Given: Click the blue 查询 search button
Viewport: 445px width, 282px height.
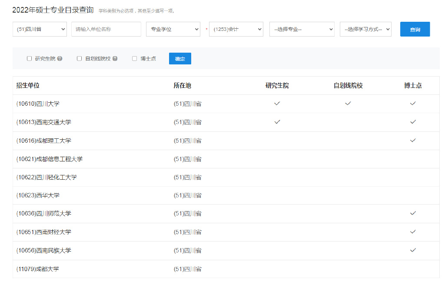Looking at the screenshot, I should coord(415,29).
